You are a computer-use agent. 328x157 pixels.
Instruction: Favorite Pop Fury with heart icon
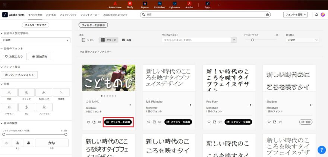pos(209,122)
